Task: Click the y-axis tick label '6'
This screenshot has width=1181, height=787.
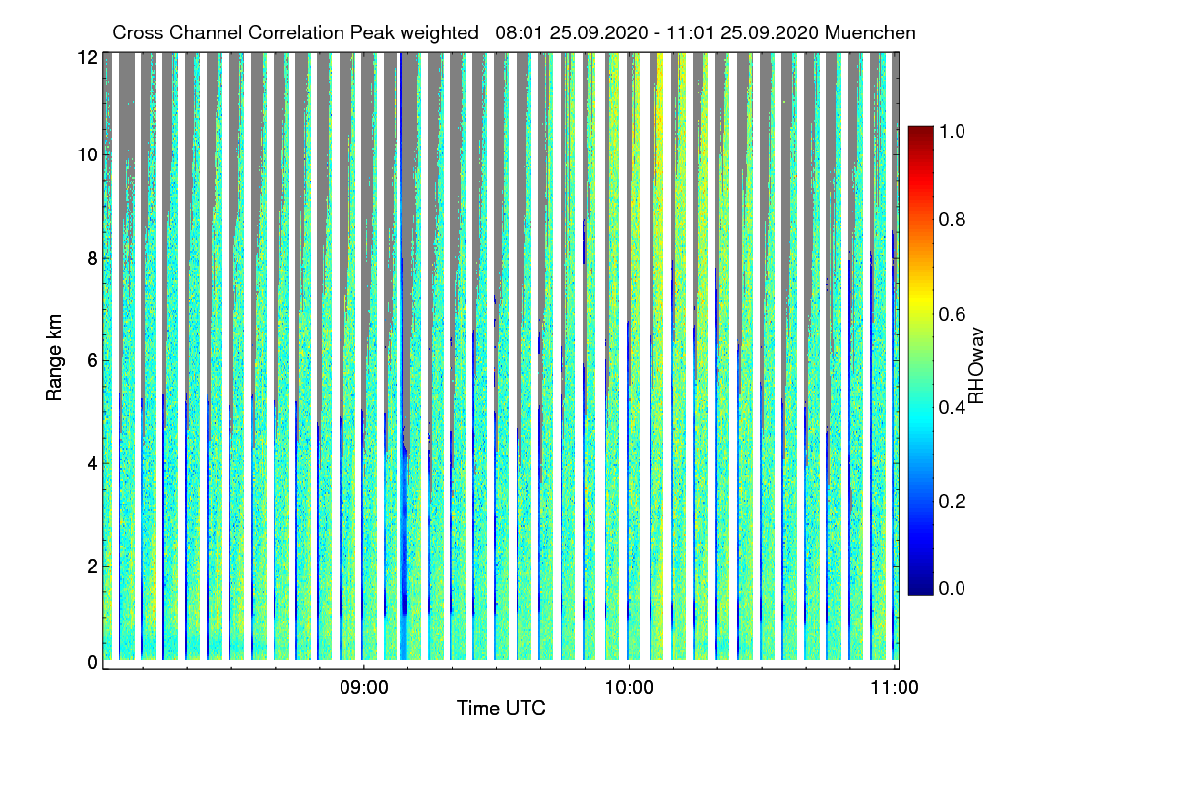Action: (93, 360)
